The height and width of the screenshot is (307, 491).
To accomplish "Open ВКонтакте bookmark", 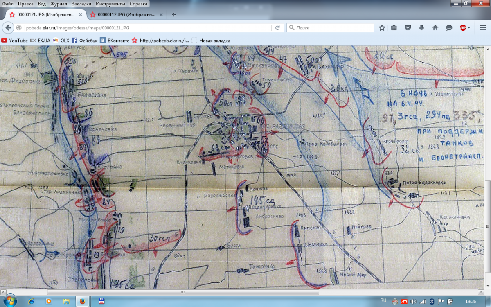I will tap(115, 41).
